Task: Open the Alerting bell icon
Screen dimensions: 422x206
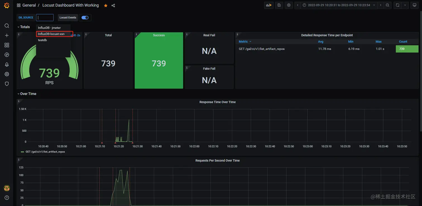Action: coord(7,64)
